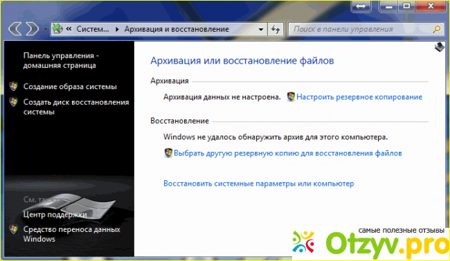Image resolution: width=450 pixels, height=261 pixels.
Task: Open 'Создание образа системы' link
Action: point(70,86)
